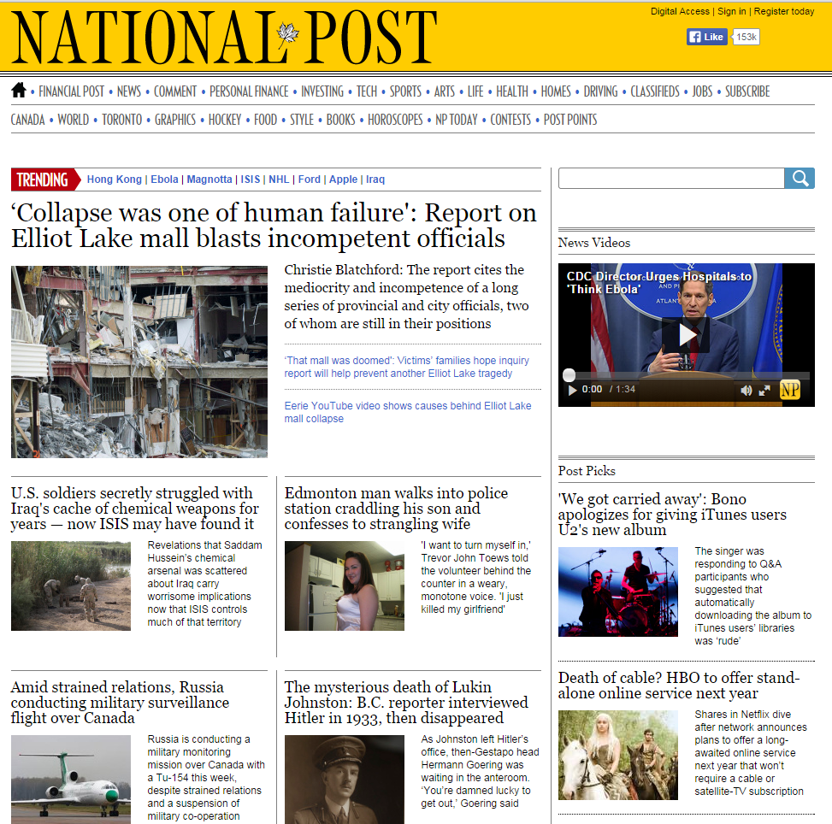Open the Classifieds section
The image size is (832, 824).
[x=655, y=91]
